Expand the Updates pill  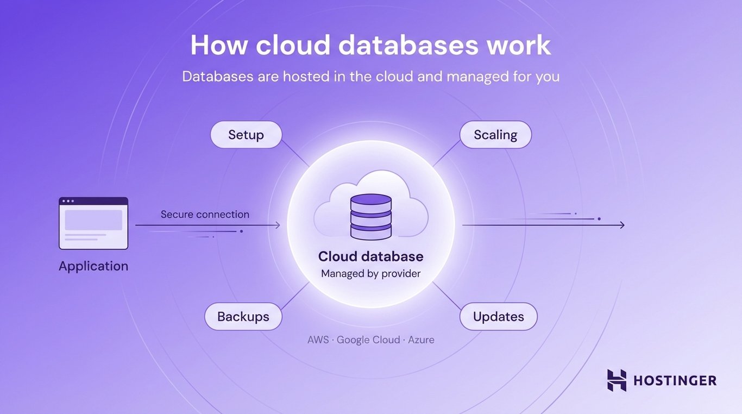[498, 316]
